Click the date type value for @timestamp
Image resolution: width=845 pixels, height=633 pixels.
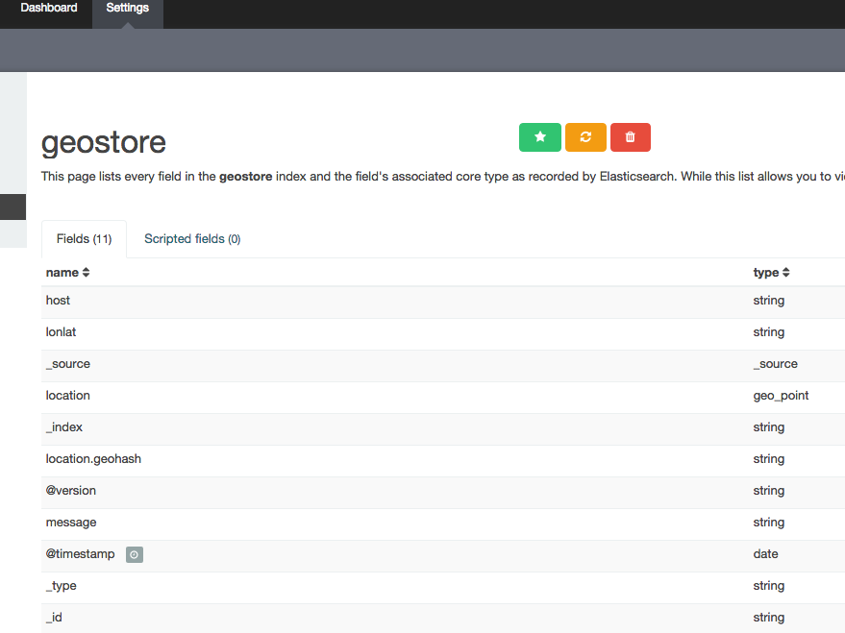tap(766, 554)
